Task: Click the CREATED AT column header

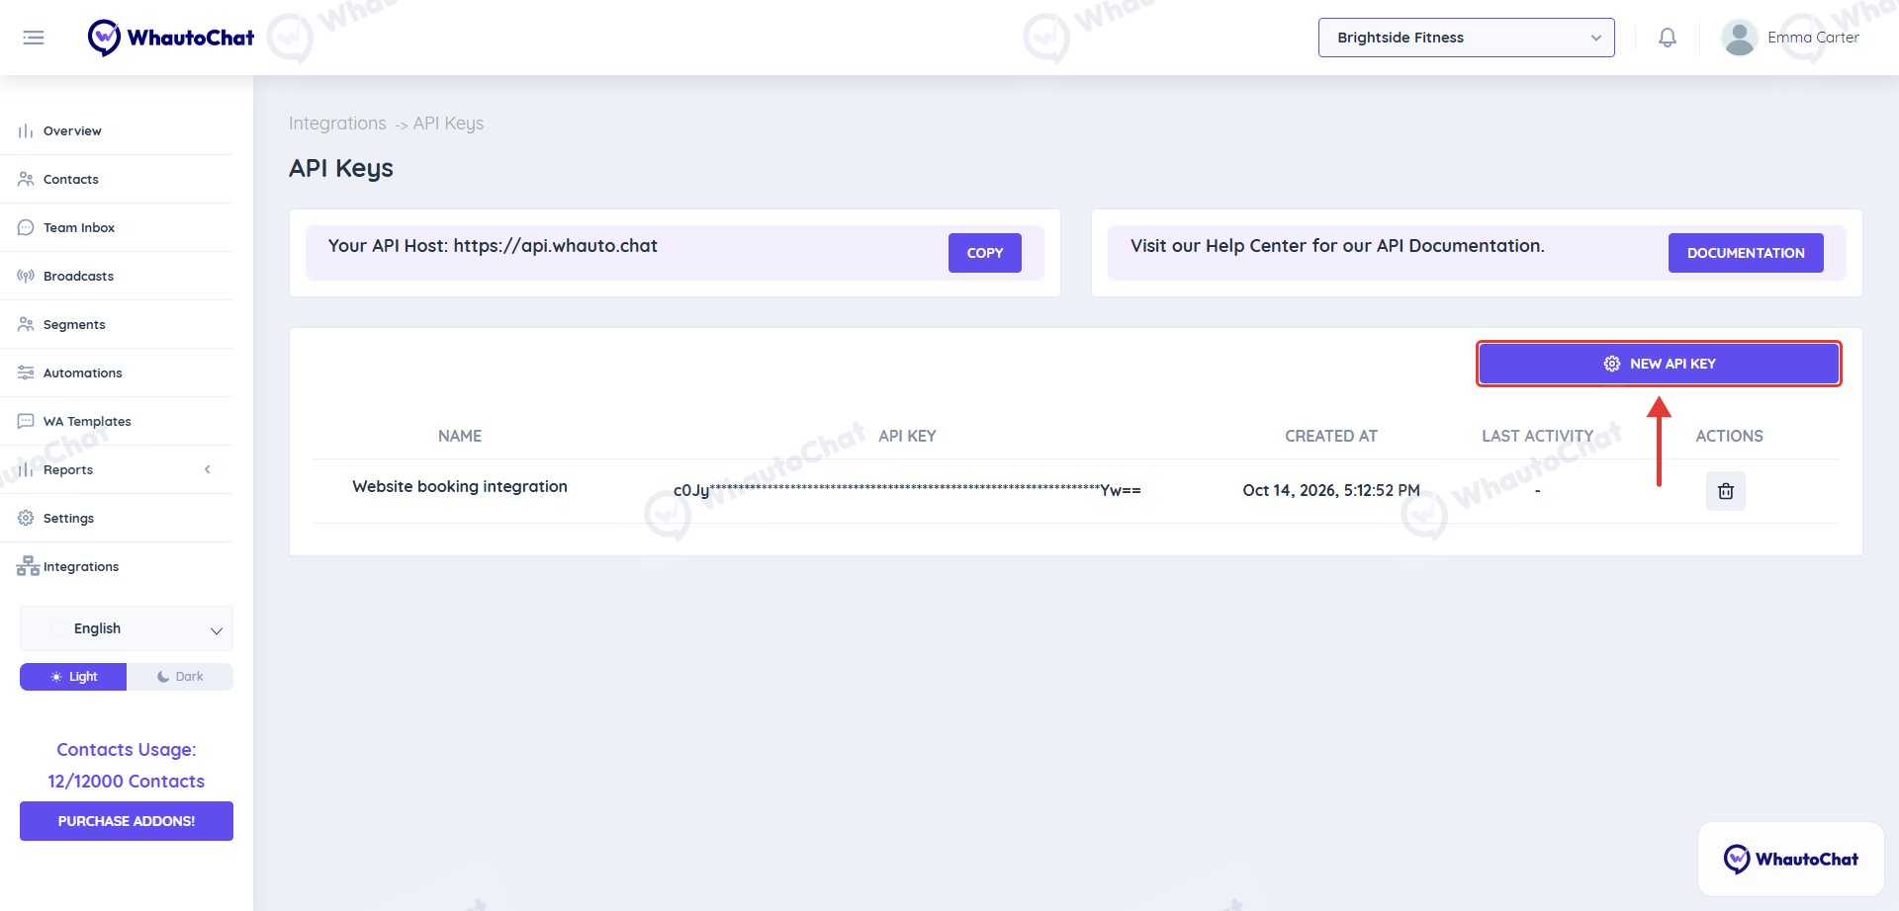Action: [1331, 436]
